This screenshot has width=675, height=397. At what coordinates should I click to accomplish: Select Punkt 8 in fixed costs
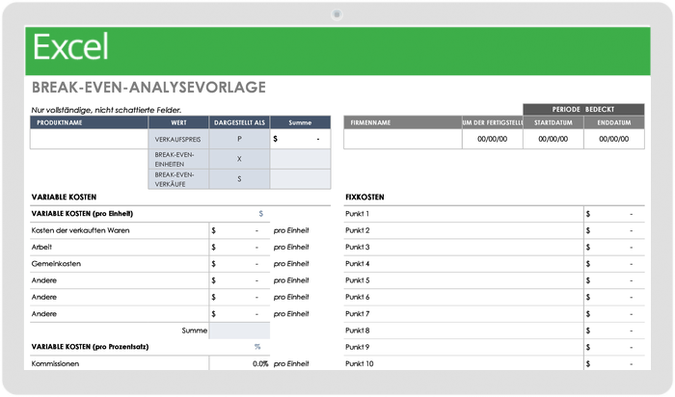pyautogui.click(x=358, y=331)
